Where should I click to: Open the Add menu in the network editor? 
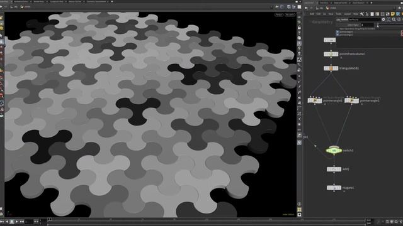(312, 14)
